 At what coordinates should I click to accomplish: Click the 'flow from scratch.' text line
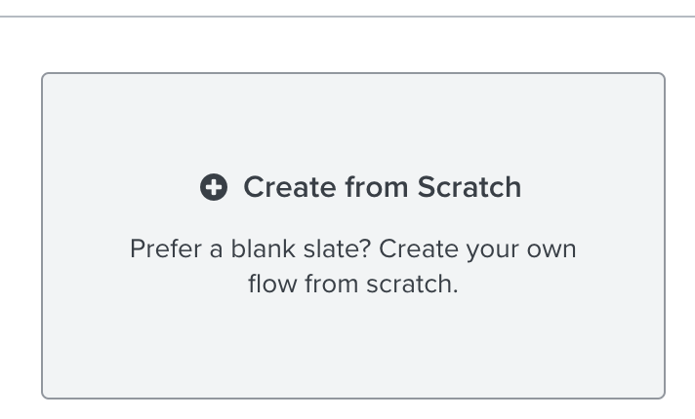point(352,284)
